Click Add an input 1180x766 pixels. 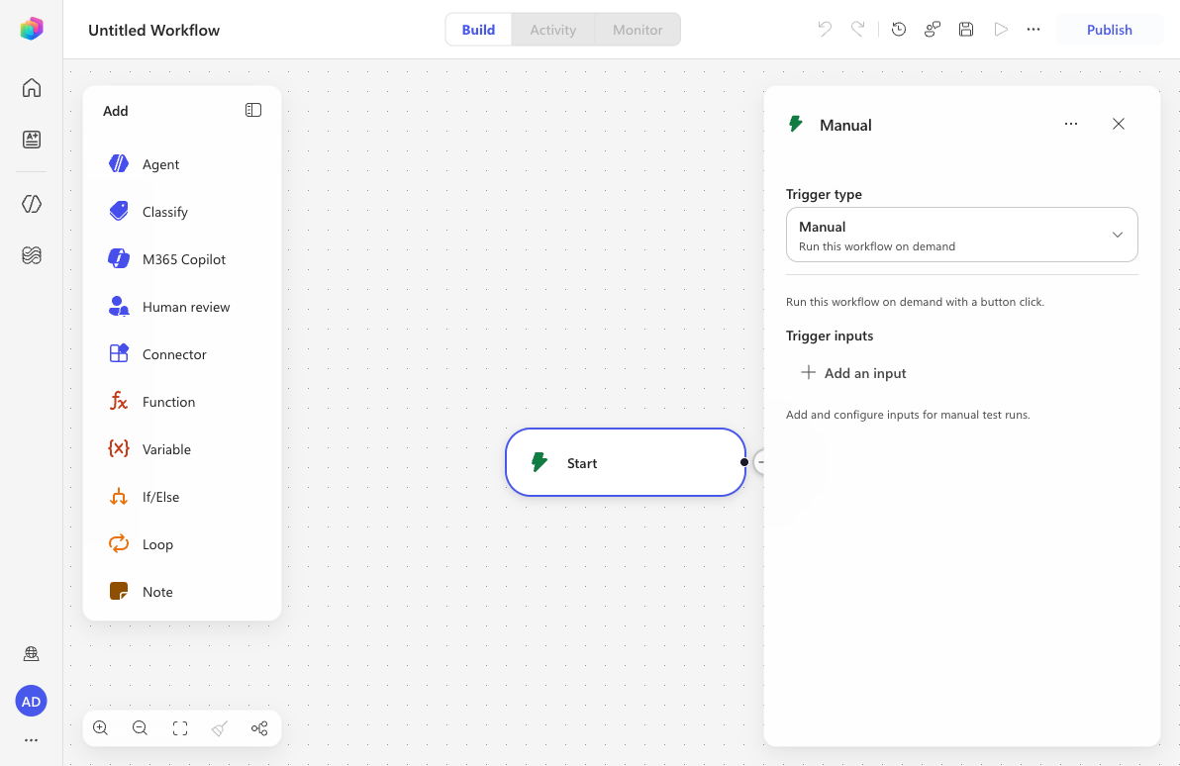click(853, 372)
